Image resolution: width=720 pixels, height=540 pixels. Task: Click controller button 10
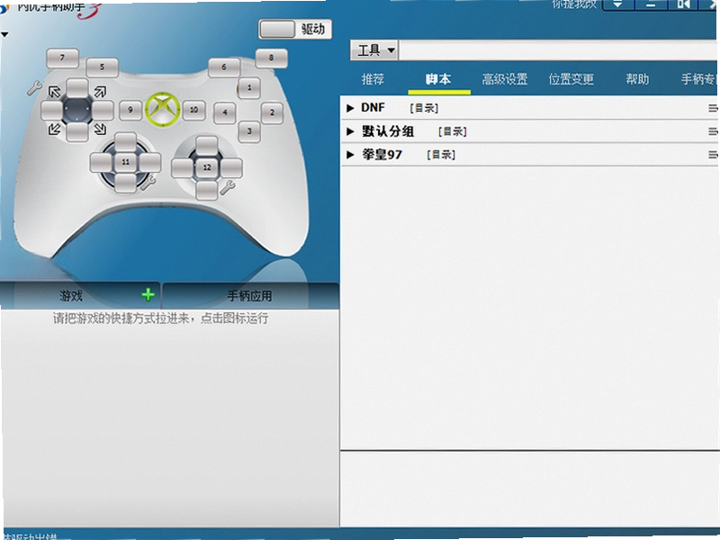coord(193,110)
